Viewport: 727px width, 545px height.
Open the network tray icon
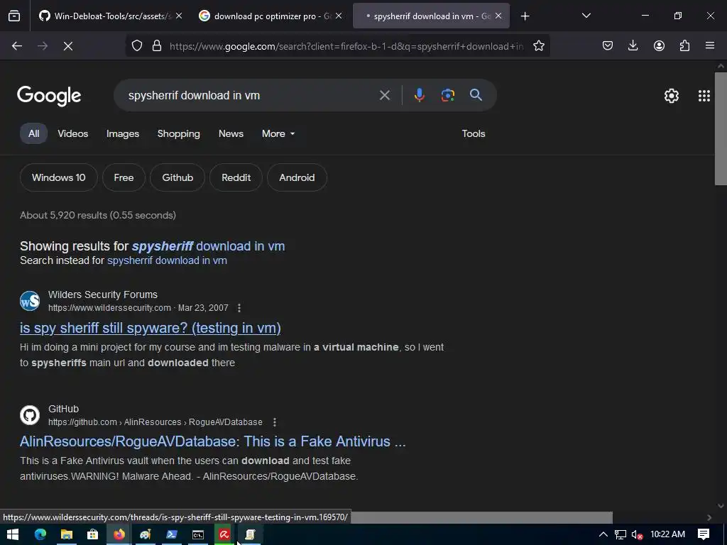pyautogui.click(x=621, y=534)
